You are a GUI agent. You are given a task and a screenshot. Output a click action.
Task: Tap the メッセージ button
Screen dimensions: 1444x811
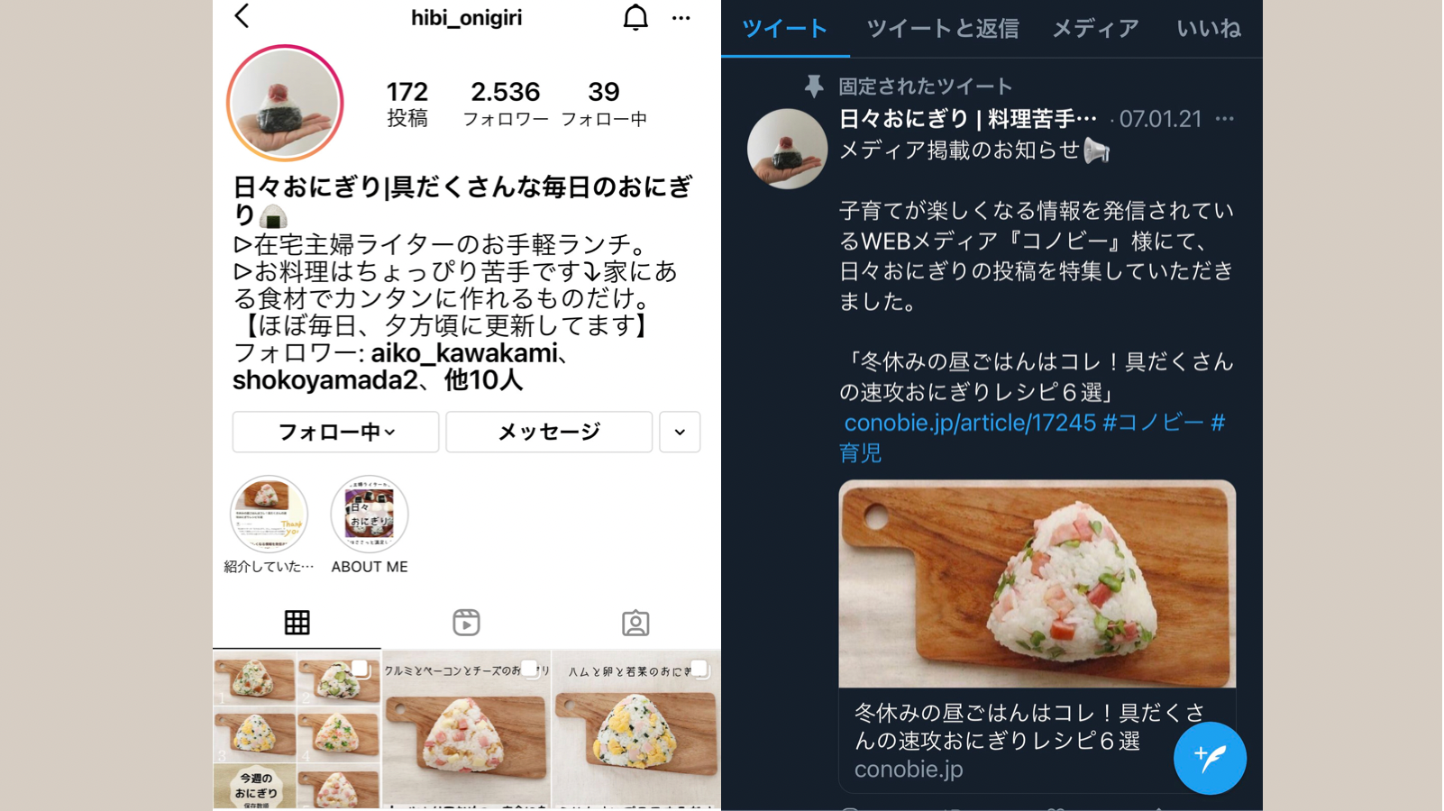tap(549, 432)
